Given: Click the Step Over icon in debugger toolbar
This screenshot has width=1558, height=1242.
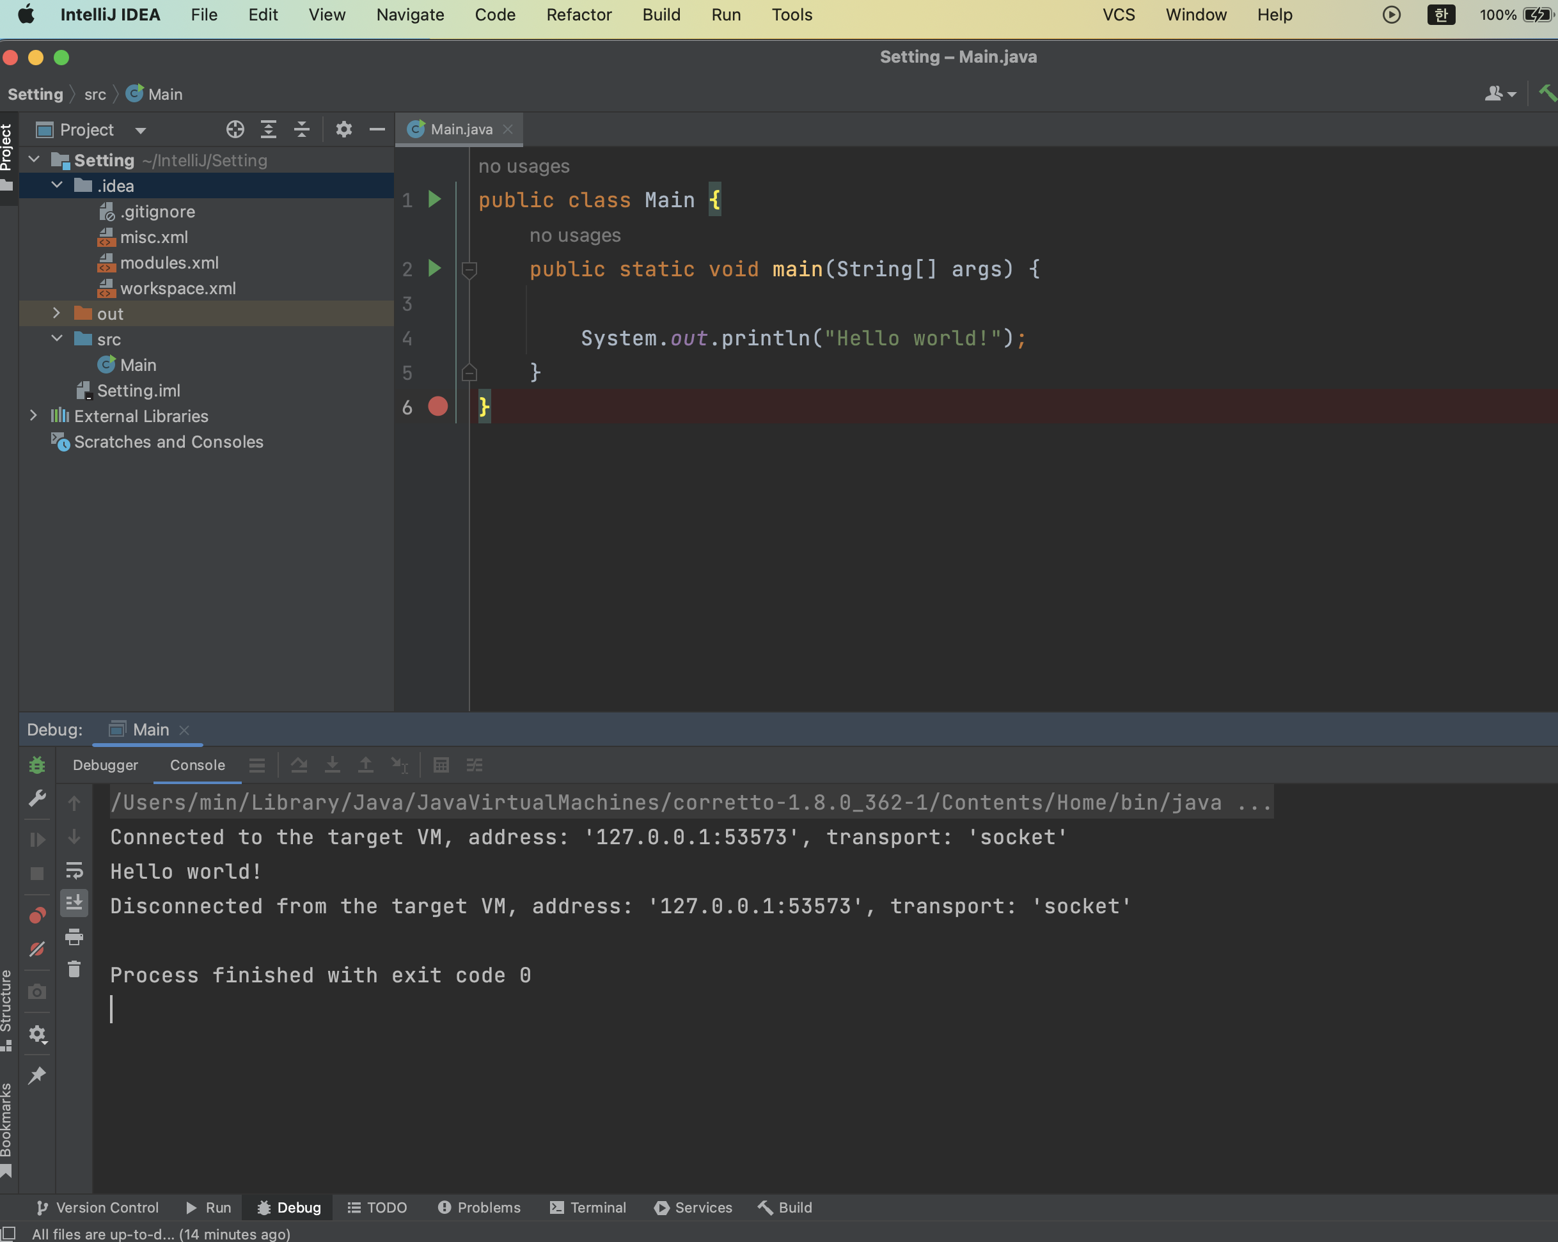Looking at the screenshot, I should point(299,764).
